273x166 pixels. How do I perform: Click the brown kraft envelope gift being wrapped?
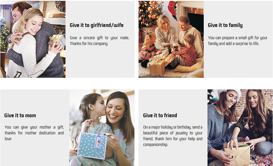click(x=237, y=154)
